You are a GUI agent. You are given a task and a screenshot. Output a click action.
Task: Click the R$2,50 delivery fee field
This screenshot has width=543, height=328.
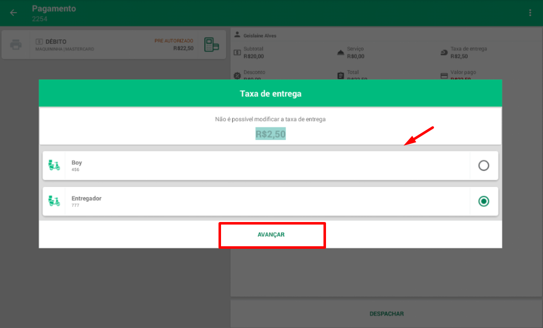coord(270,134)
